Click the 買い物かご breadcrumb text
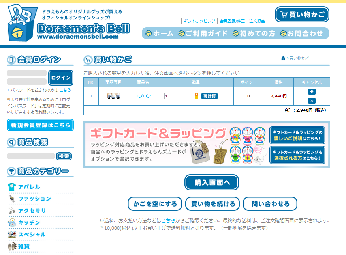Viewport: 346px width, 255px height. click(x=299, y=58)
